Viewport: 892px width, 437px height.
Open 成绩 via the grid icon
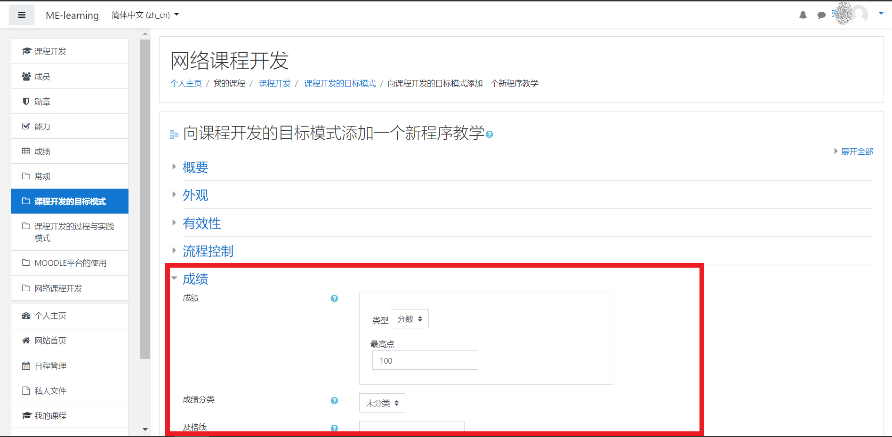26,151
